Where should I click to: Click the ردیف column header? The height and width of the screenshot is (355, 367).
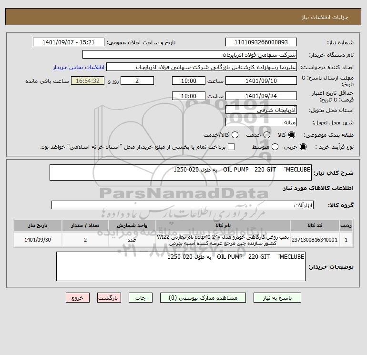pyautogui.click(x=346, y=225)
